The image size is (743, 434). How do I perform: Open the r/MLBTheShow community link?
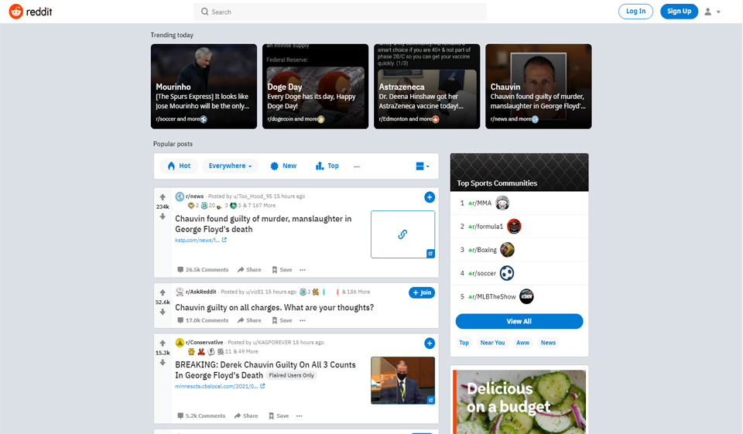point(492,296)
